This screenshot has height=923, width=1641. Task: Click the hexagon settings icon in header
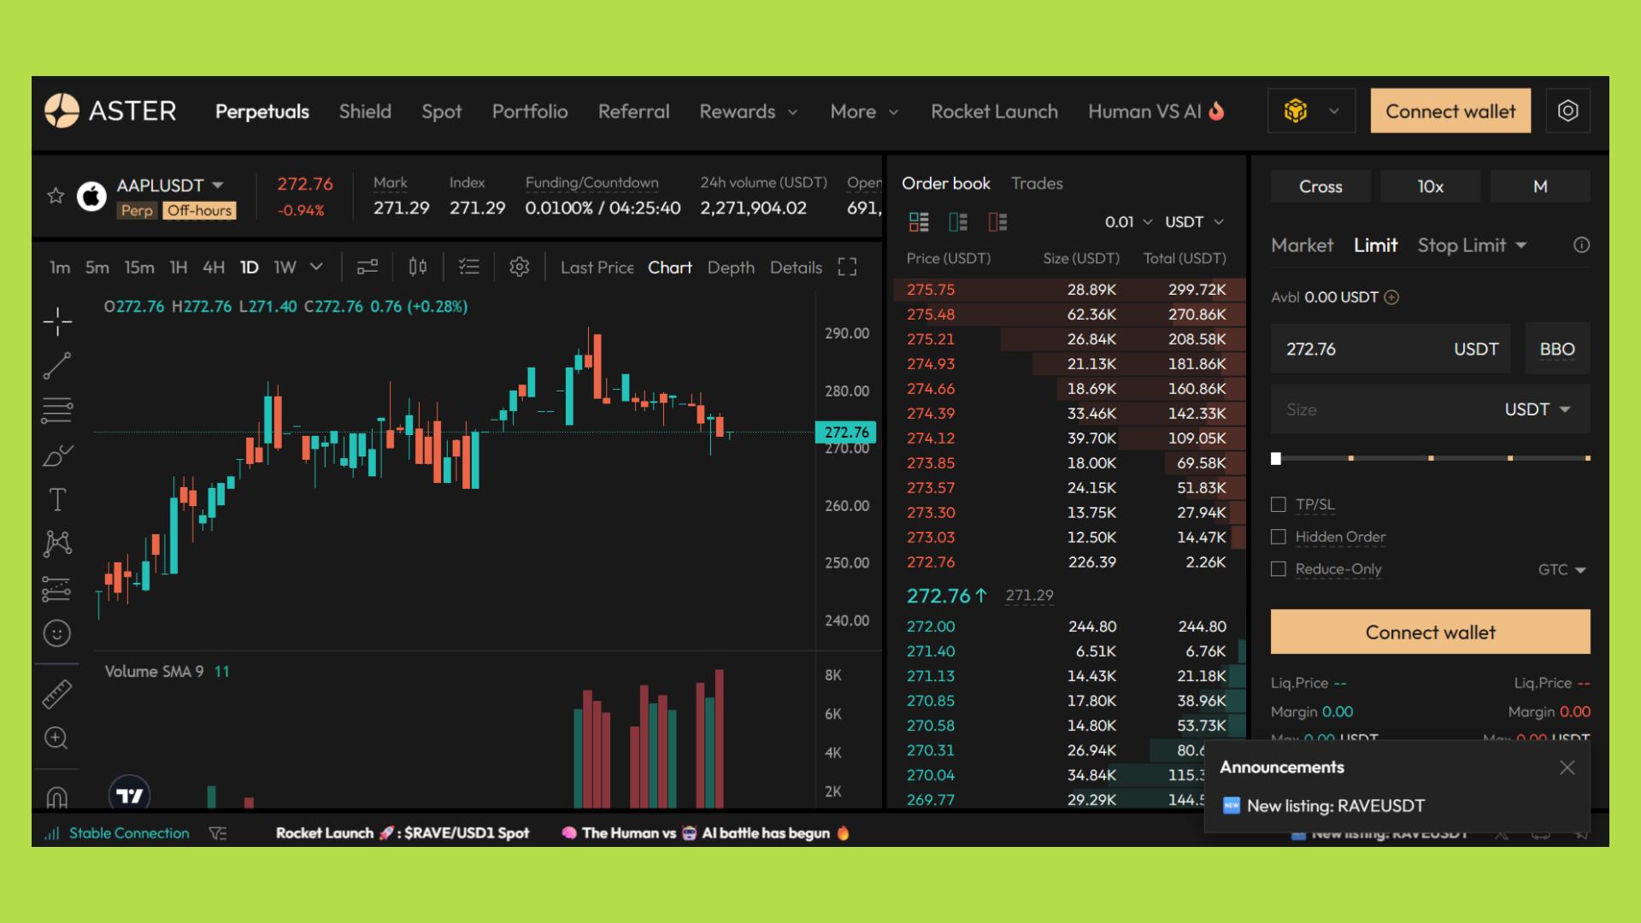point(1567,111)
